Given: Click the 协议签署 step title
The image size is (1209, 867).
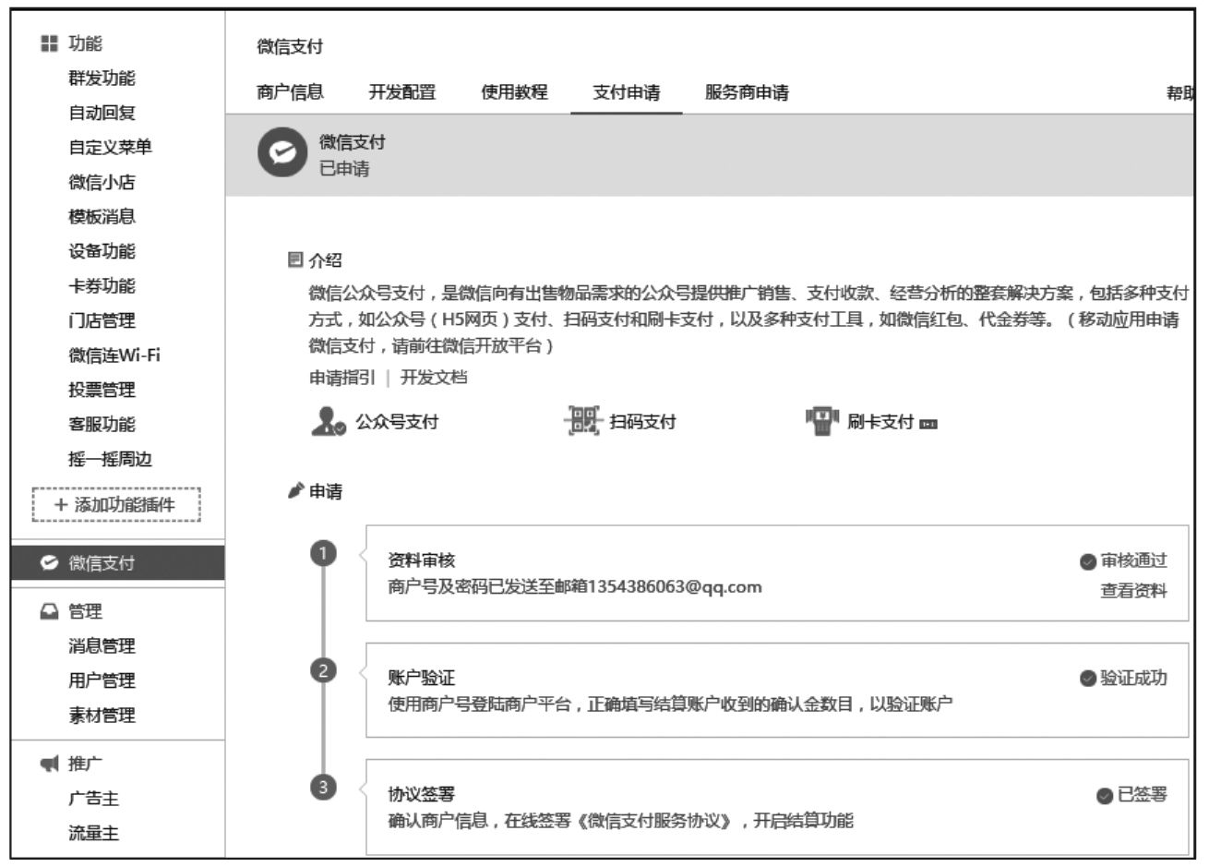Looking at the screenshot, I should click(x=421, y=794).
